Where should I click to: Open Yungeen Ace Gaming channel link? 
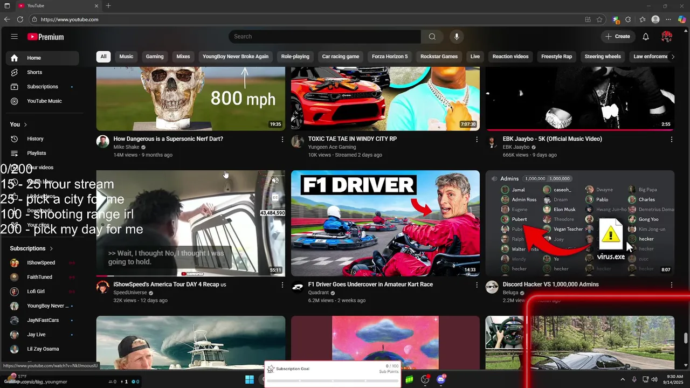pyautogui.click(x=332, y=147)
